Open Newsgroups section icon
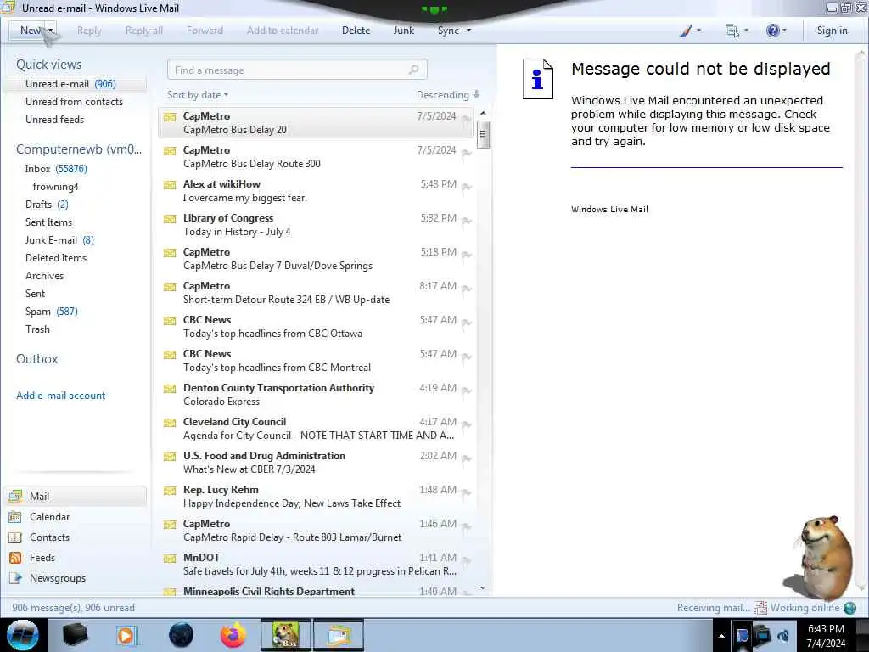The width and height of the screenshot is (869, 652). pos(15,578)
